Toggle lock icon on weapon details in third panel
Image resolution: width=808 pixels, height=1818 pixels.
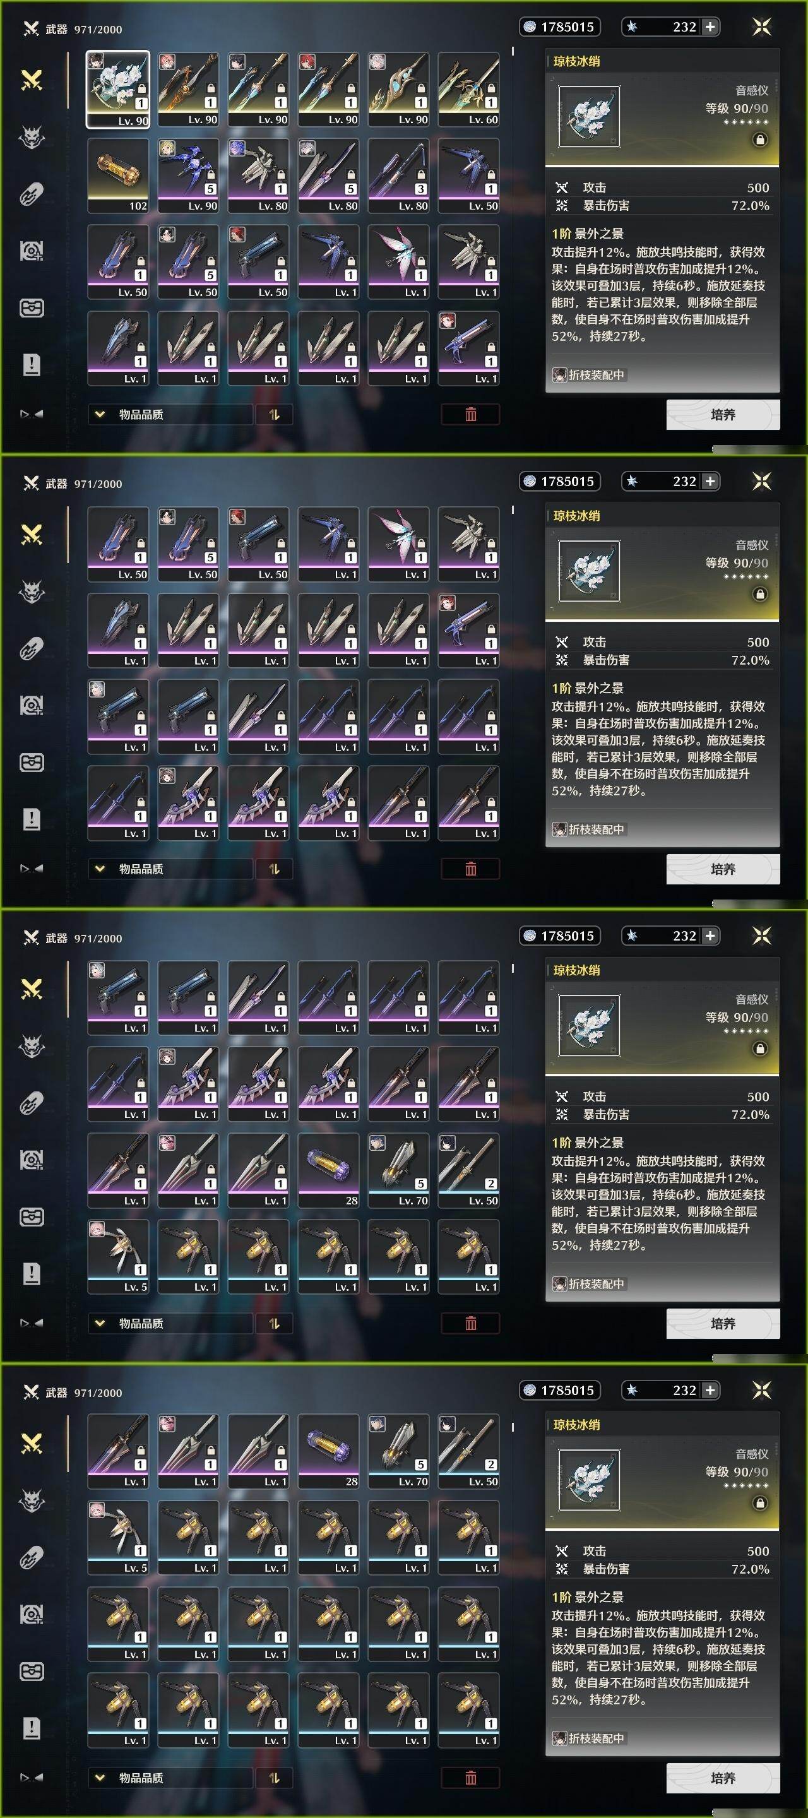[760, 1049]
